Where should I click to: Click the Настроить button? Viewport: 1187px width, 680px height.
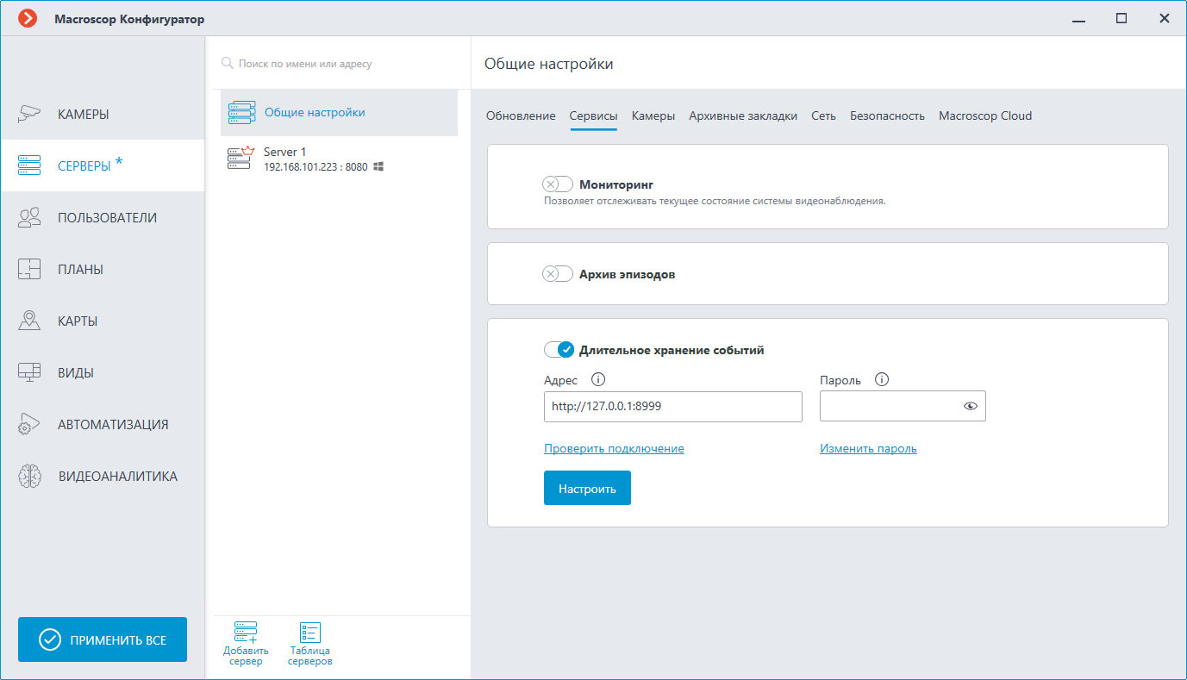coord(587,488)
